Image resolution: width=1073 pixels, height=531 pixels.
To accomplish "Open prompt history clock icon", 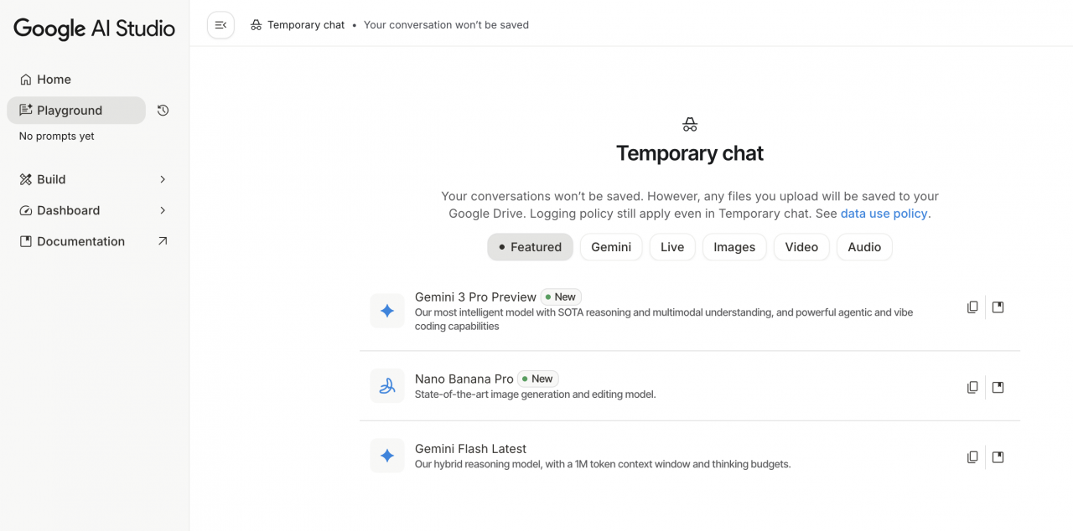I will pyautogui.click(x=163, y=111).
